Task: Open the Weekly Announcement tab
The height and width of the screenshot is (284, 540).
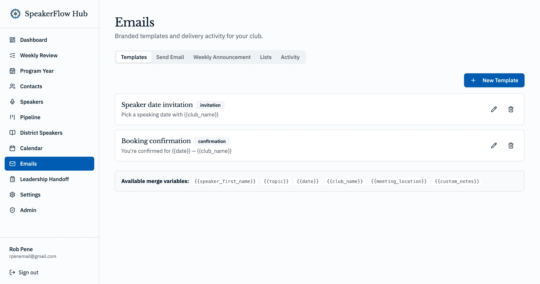Action: click(x=222, y=57)
